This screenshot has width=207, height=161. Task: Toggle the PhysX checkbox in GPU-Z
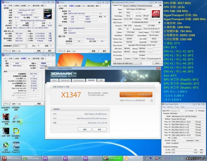click(140, 59)
